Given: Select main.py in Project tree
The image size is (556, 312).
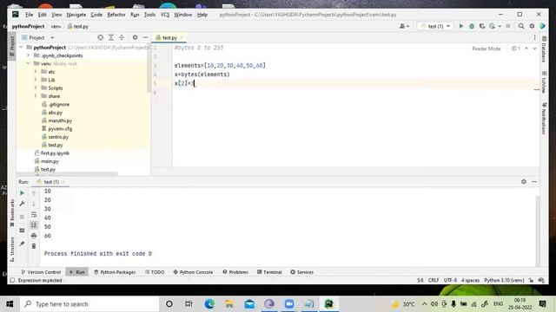Looking at the screenshot, I should (x=50, y=161).
